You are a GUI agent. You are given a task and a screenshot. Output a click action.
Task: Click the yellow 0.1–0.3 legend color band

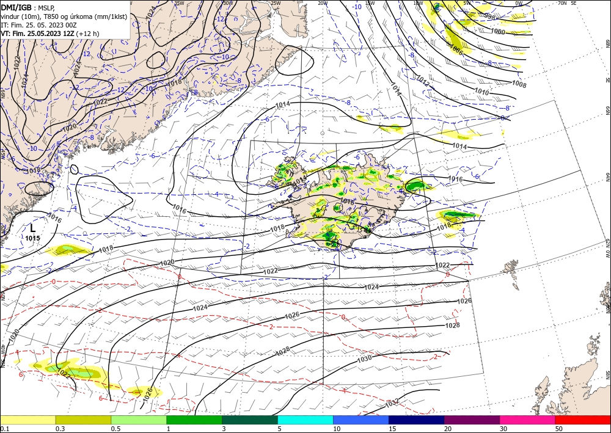click(28, 420)
